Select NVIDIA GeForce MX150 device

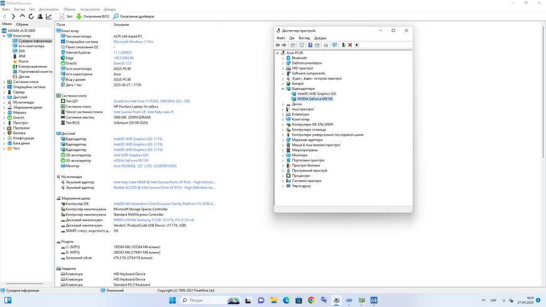pyautogui.click(x=315, y=99)
